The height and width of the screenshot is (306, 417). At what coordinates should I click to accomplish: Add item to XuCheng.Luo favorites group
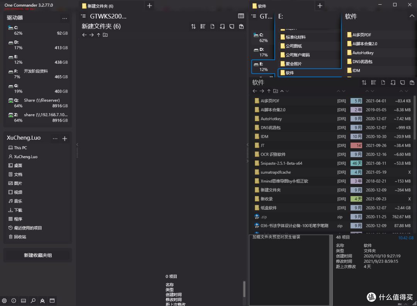point(64,139)
